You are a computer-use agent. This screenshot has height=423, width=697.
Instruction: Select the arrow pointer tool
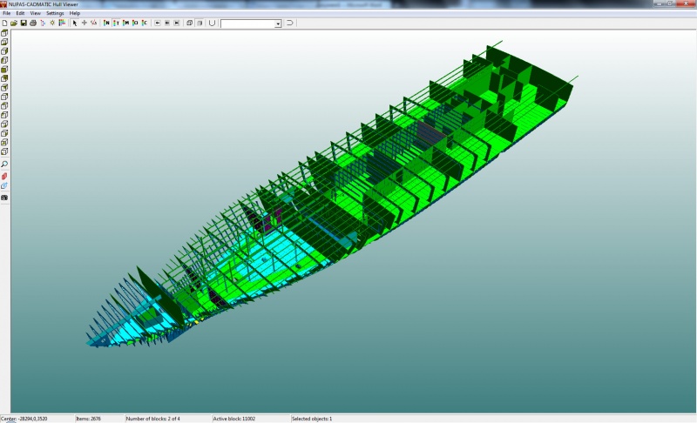(75, 23)
